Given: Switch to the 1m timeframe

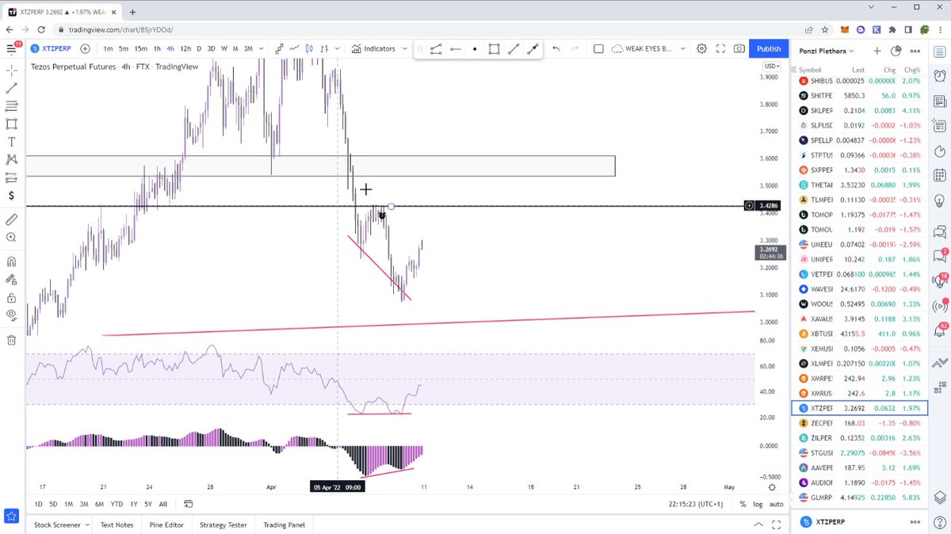Looking at the screenshot, I should 108,48.
